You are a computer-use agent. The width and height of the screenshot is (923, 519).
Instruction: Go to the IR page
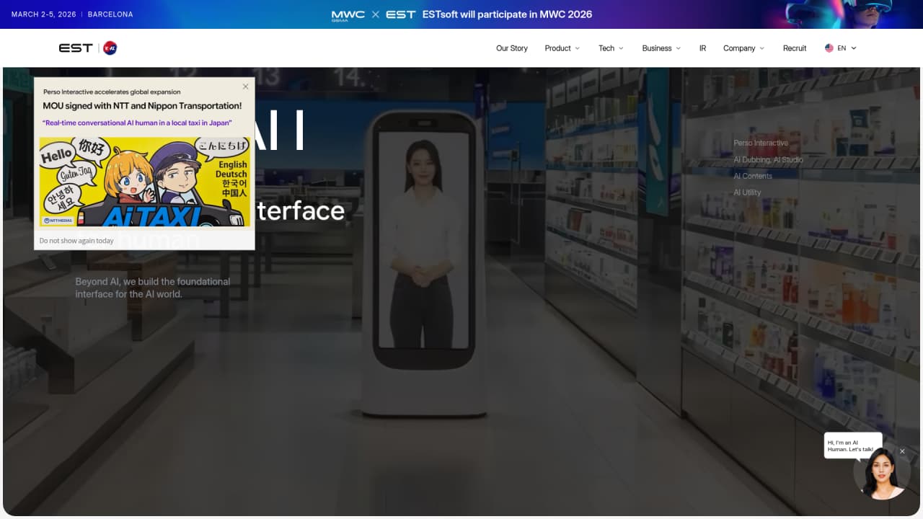tap(702, 48)
